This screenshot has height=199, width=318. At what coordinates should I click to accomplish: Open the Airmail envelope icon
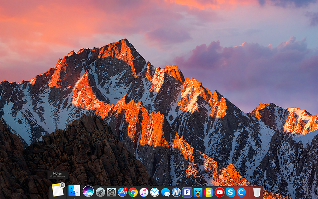point(154,192)
